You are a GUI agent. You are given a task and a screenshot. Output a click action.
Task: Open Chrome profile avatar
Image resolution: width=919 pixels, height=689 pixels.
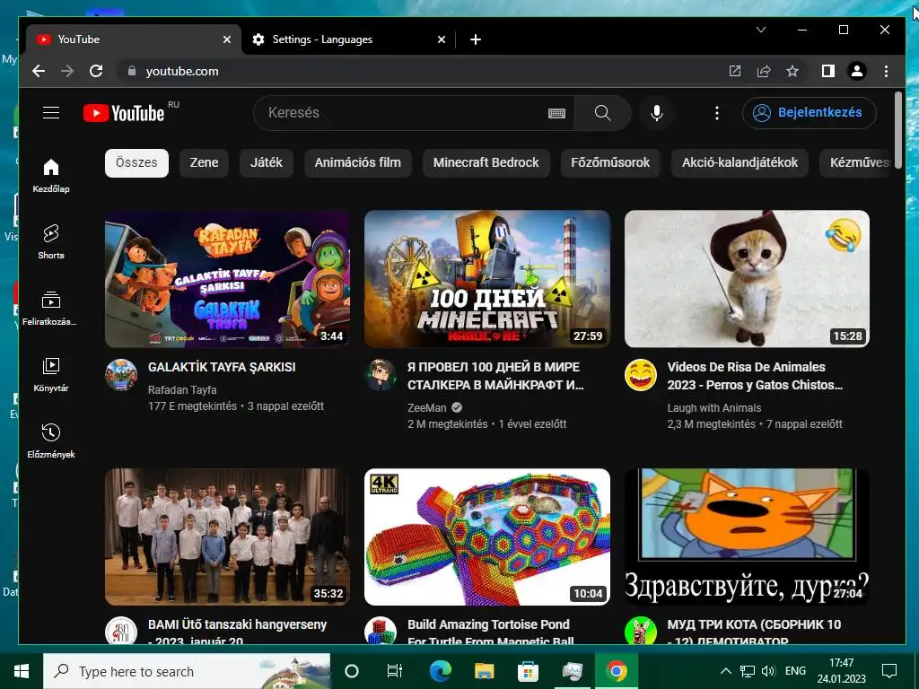tap(857, 71)
